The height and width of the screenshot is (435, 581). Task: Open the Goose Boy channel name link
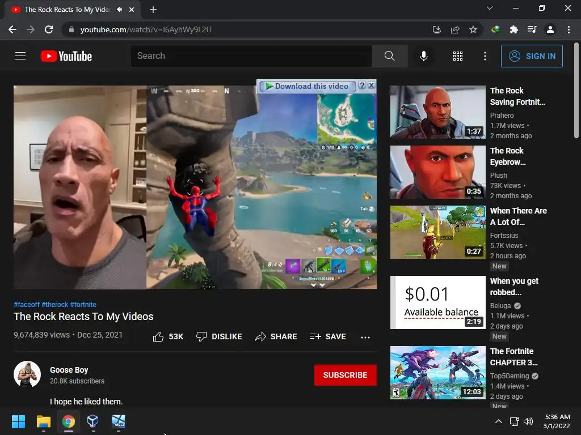[x=69, y=370]
